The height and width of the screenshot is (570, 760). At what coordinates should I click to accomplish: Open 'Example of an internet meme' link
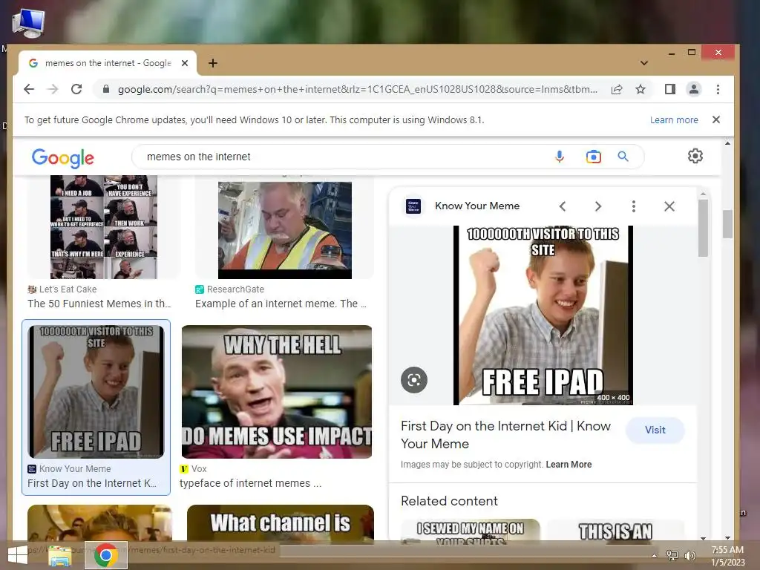(x=281, y=304)
